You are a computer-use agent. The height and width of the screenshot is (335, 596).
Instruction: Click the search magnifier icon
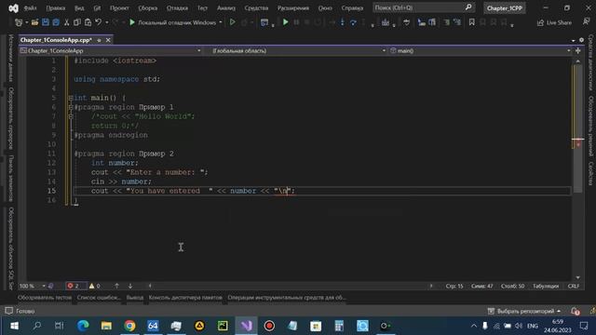(x=468, y=7)
